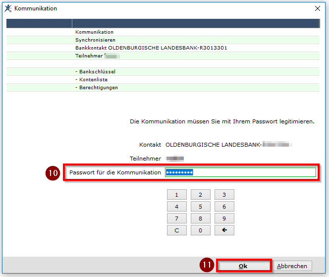Screen dimensions: 329x277
Task: Click keypad digit 9
Action: point(224,219)
